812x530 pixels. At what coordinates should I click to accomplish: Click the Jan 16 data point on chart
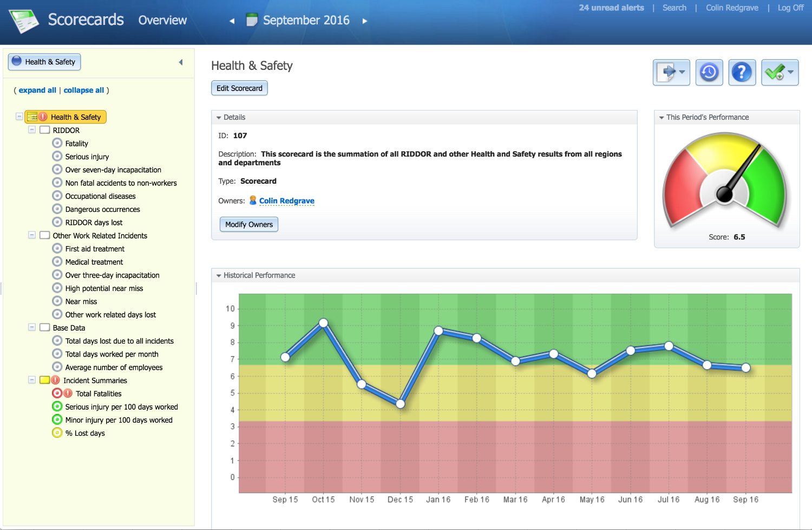click(438, 331)
